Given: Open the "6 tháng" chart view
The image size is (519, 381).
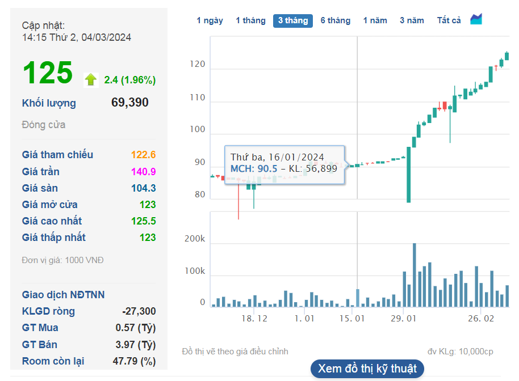Looking at the screenshot, I should click(335, 19).
